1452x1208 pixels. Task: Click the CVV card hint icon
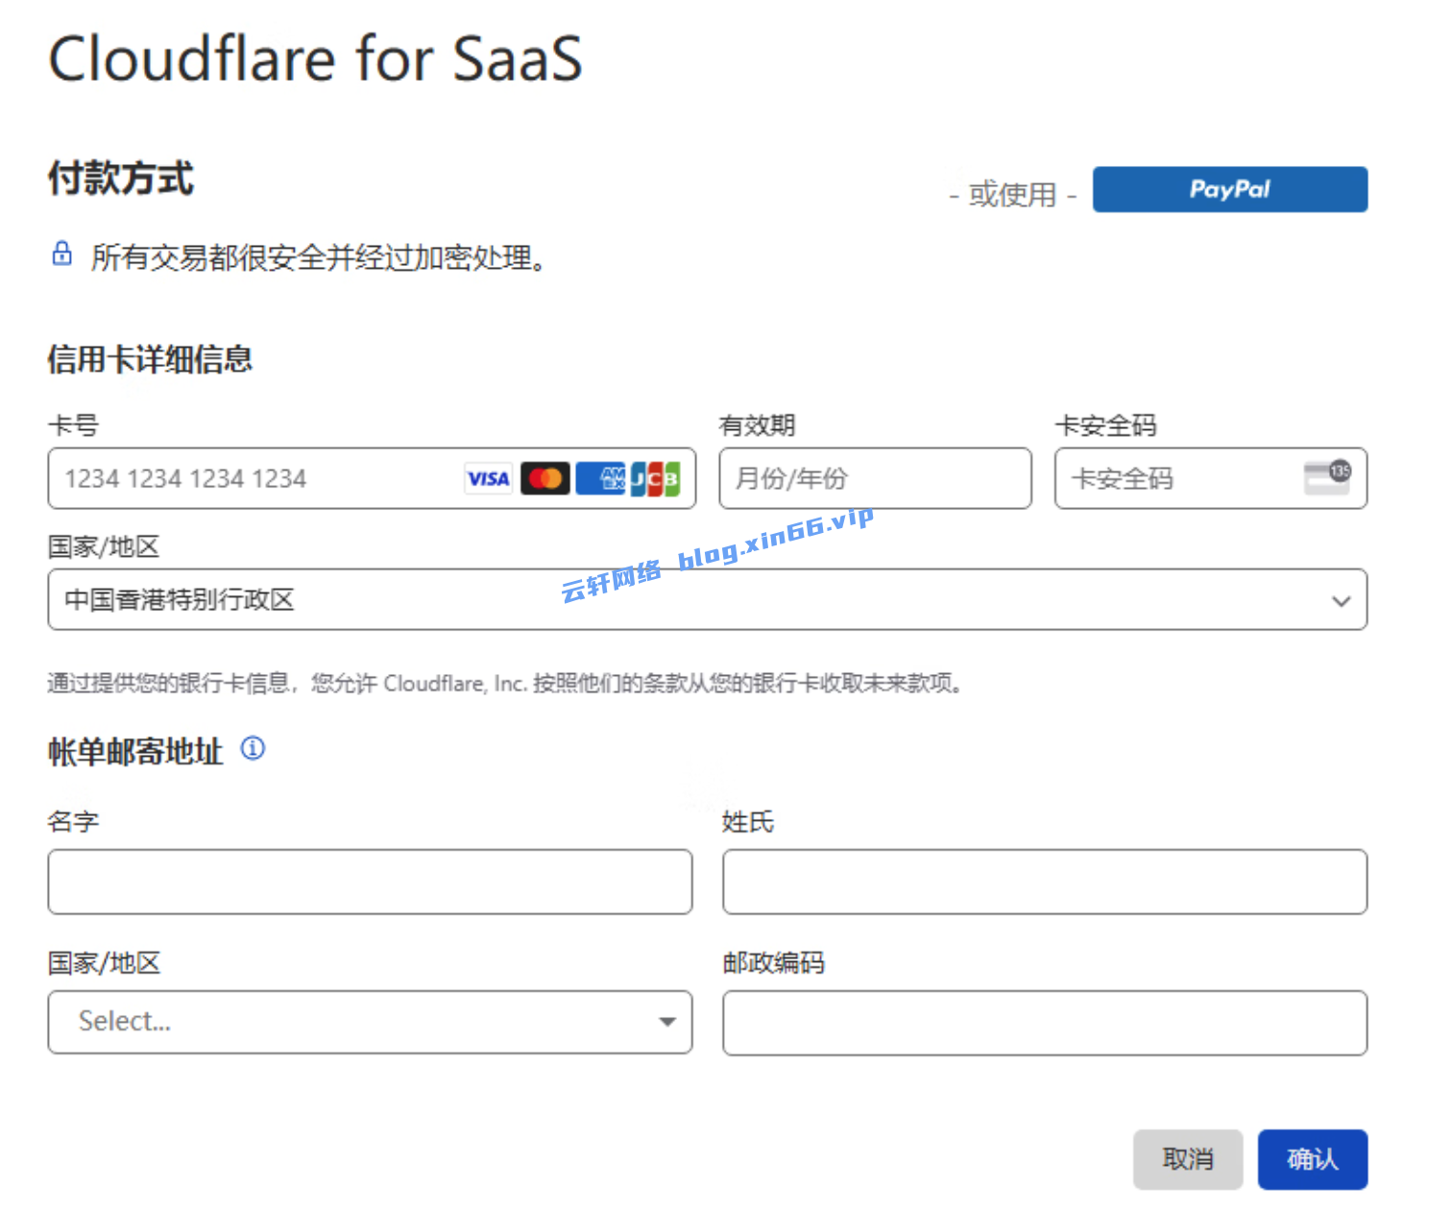tap(1327, 477)
